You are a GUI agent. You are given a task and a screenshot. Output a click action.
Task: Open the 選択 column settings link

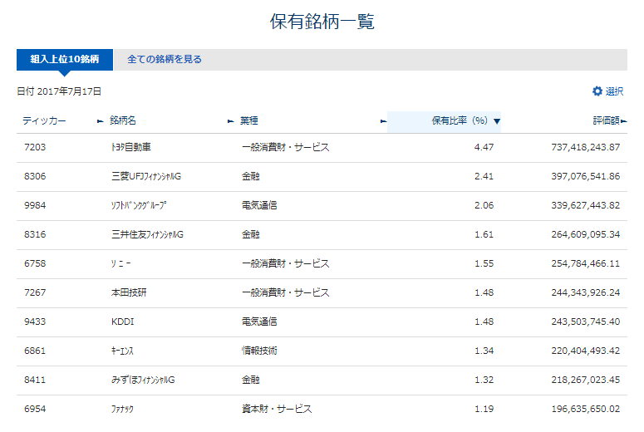click(x=614, y=91)
